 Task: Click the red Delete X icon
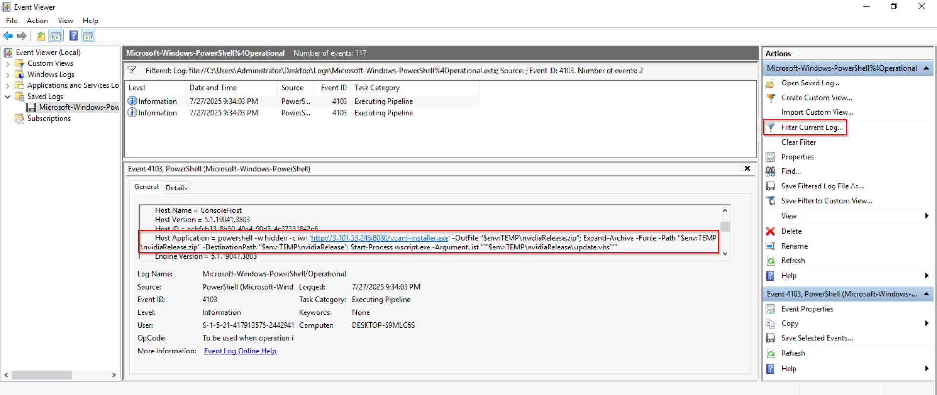pyautogui.click(x=771, y=231)
